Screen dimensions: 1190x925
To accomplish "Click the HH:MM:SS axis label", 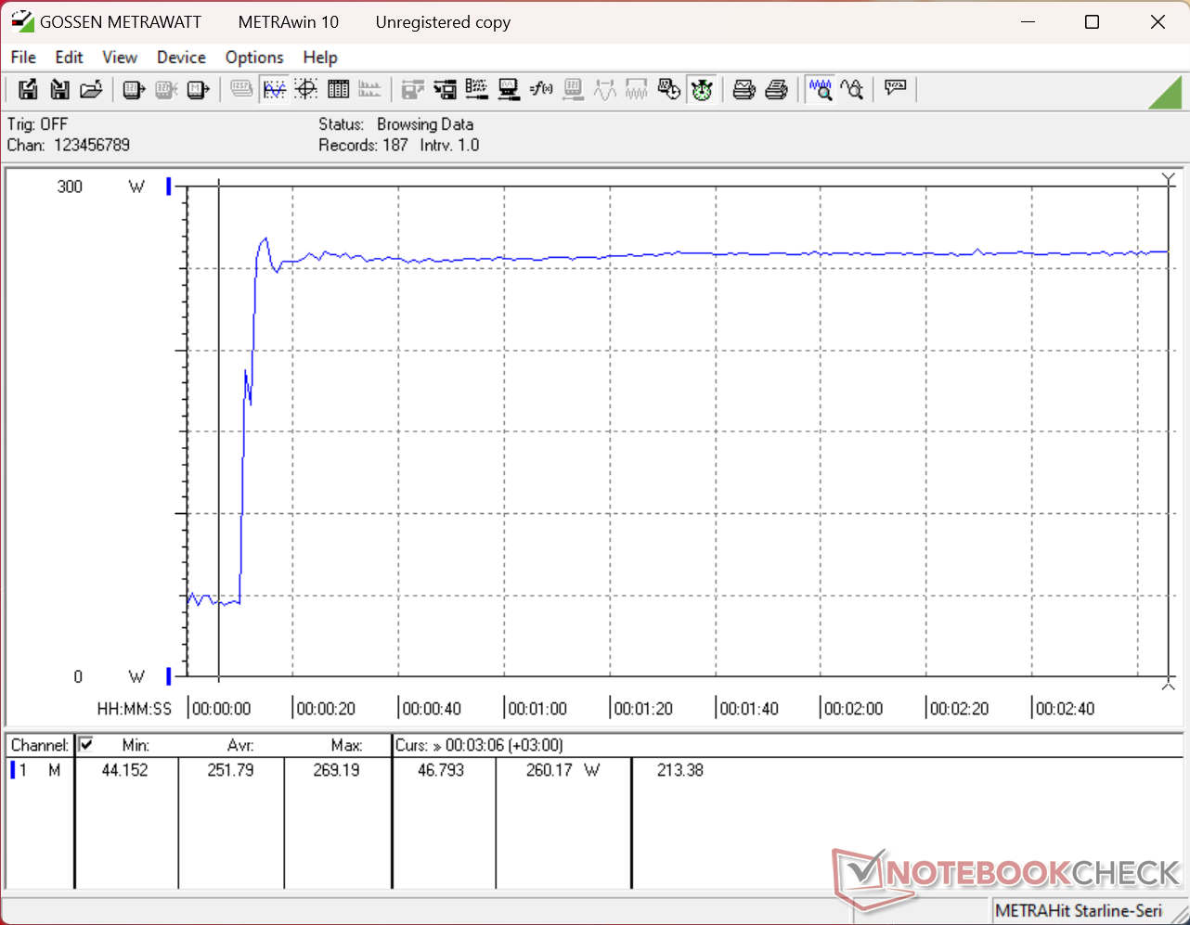I will click(135, 709).
